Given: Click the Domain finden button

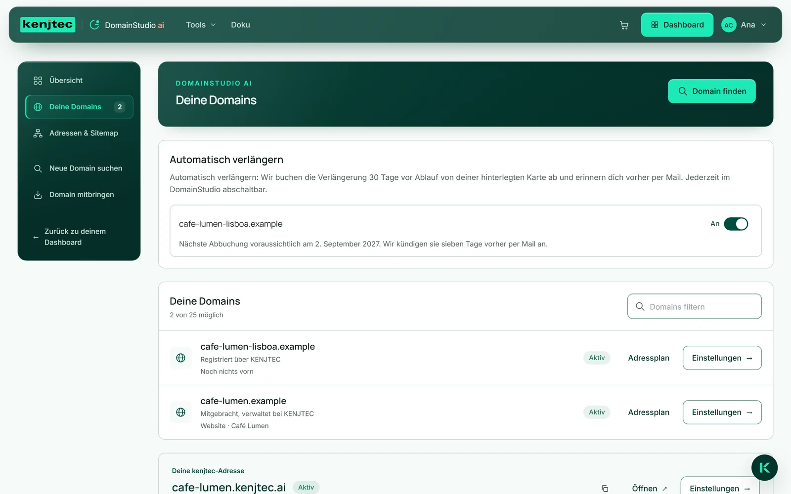Looking at the screenshot, I should pyautogui.click(x=711, y=91).
